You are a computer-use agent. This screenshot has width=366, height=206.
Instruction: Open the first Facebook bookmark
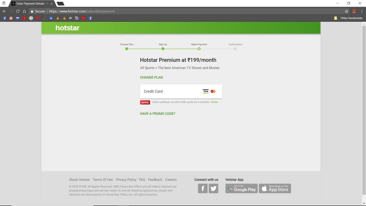click(5, 18)
